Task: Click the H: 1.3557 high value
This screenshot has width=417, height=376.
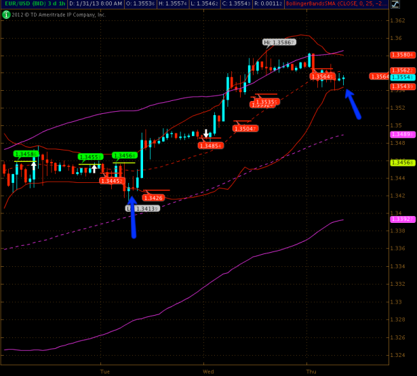Action: point(173,3)
